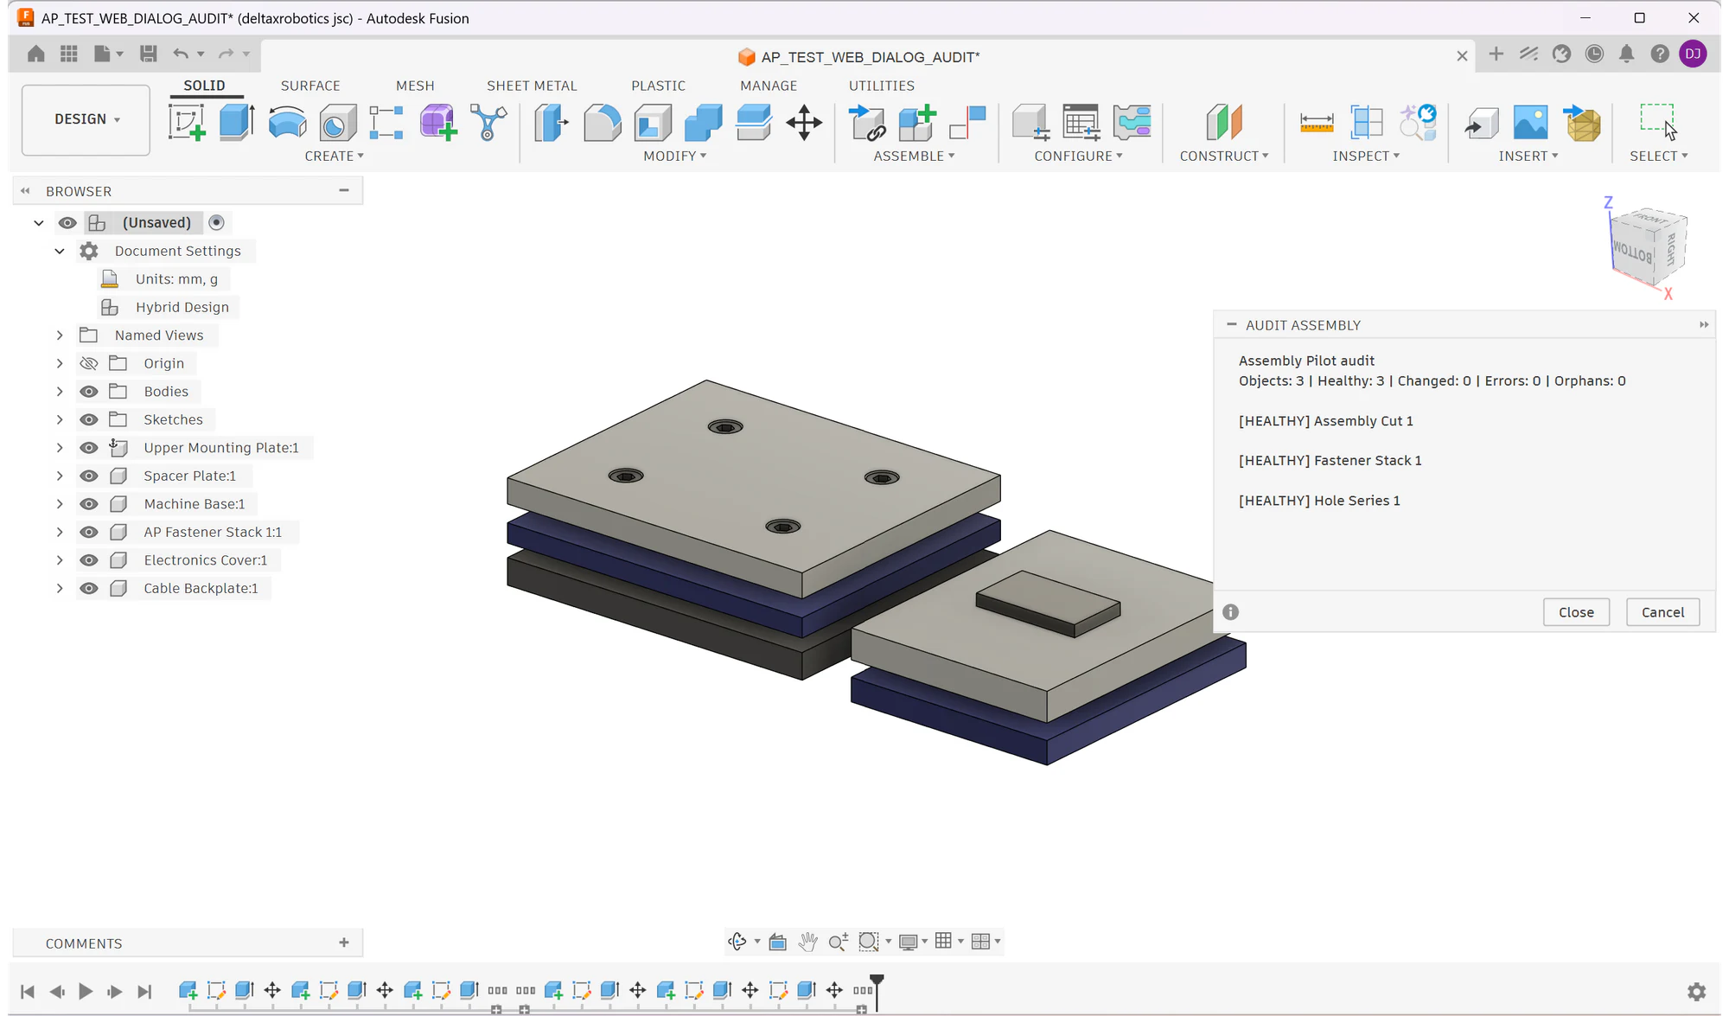Hide Upper Mounting Plate:1 component
This screenshot has height=1016, width=1729.
click(x=88, y=448)
